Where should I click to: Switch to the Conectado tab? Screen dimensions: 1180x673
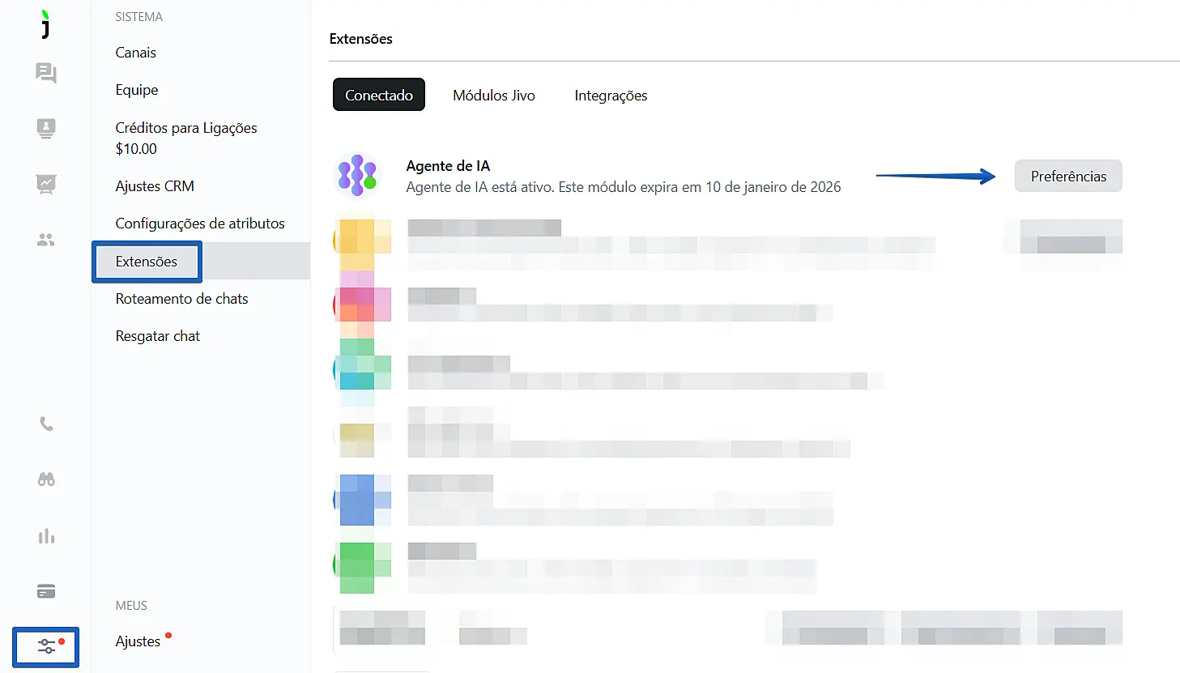click(x=379, y=95)
